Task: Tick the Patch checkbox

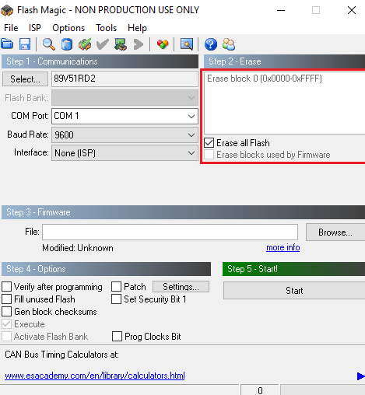Action: pyautogui.click(x=116, y=287)
